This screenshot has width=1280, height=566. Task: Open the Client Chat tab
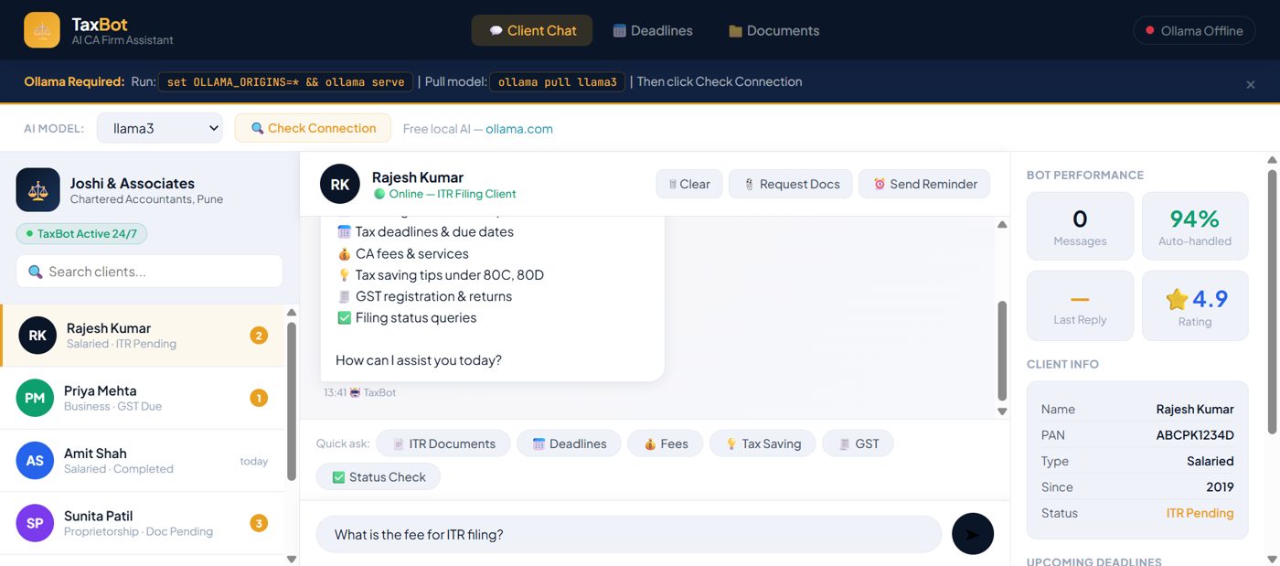click(x=532, y=30)
